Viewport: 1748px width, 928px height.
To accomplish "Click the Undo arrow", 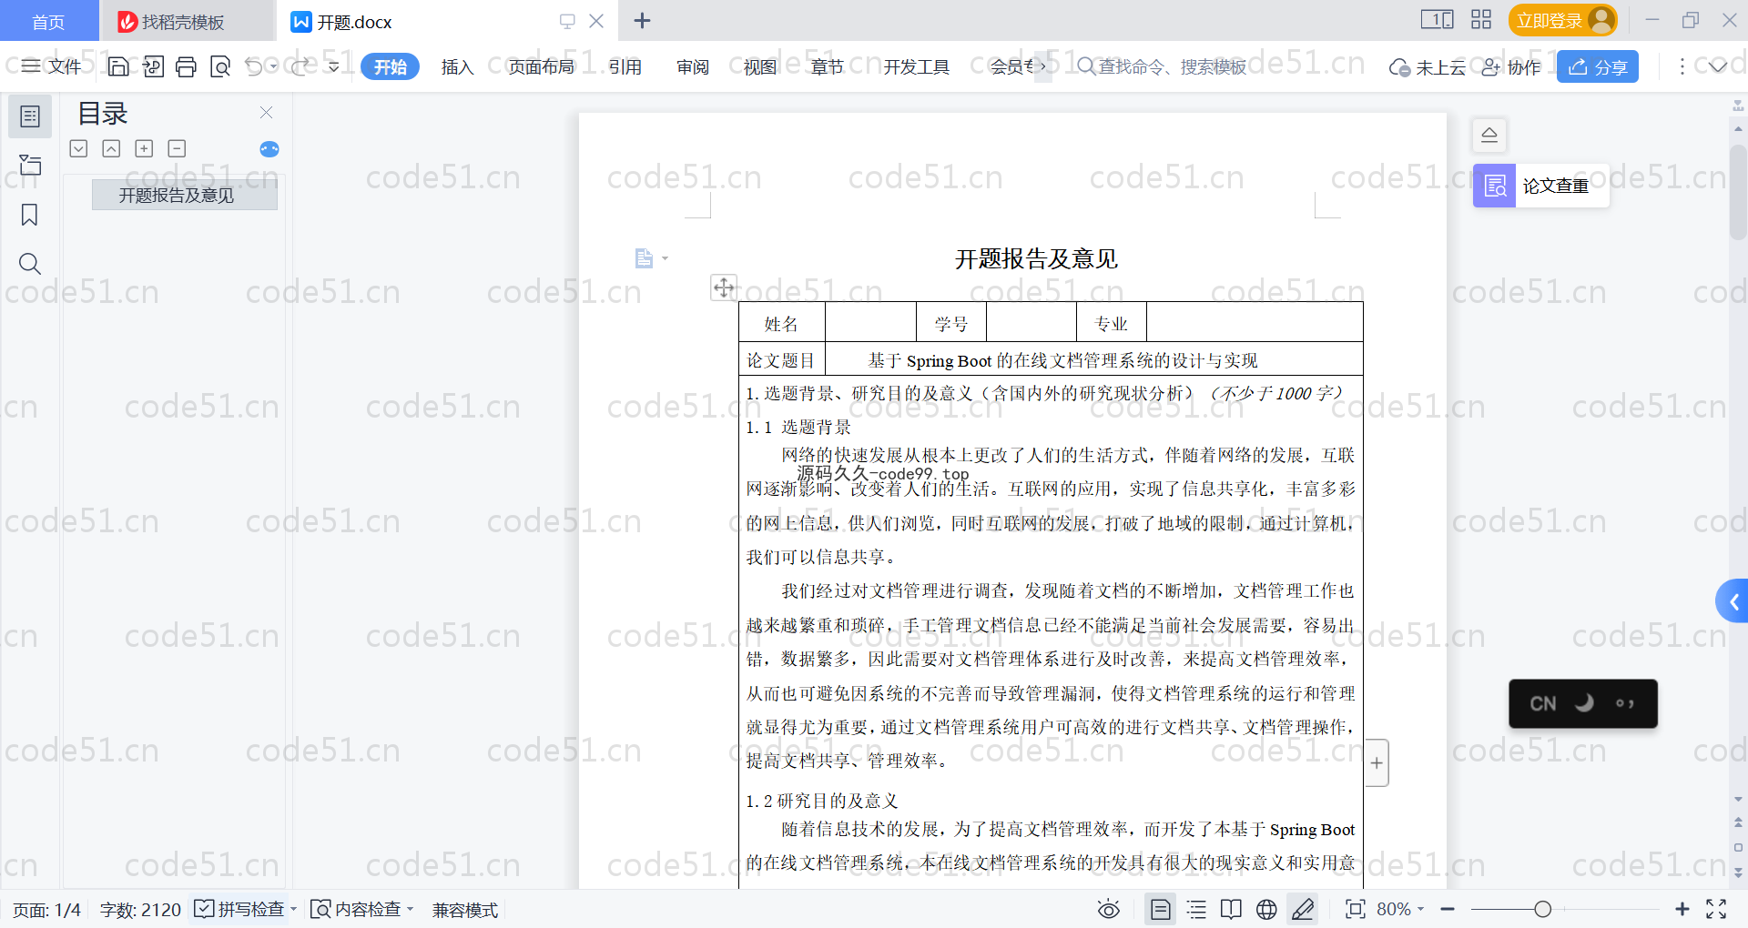I will click(x=254, y=66).
